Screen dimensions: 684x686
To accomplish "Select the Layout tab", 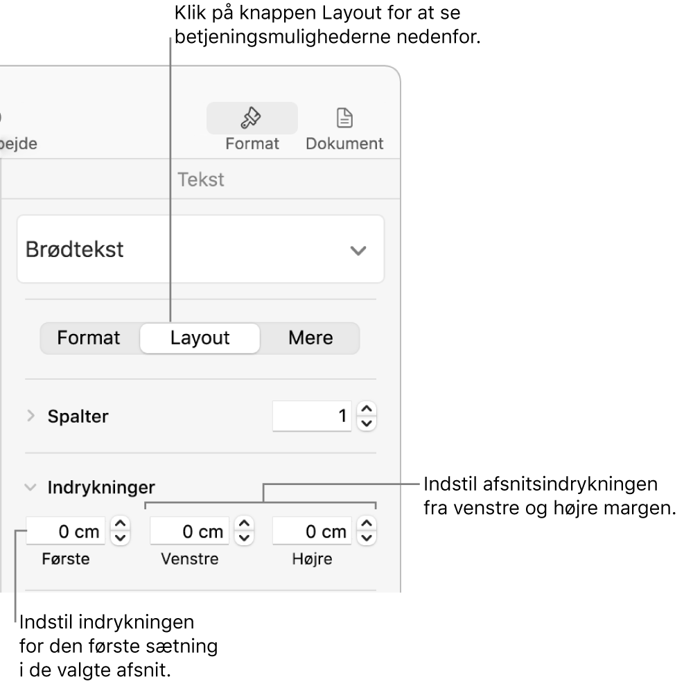I will pyautogui.click(x=200, y=337).
